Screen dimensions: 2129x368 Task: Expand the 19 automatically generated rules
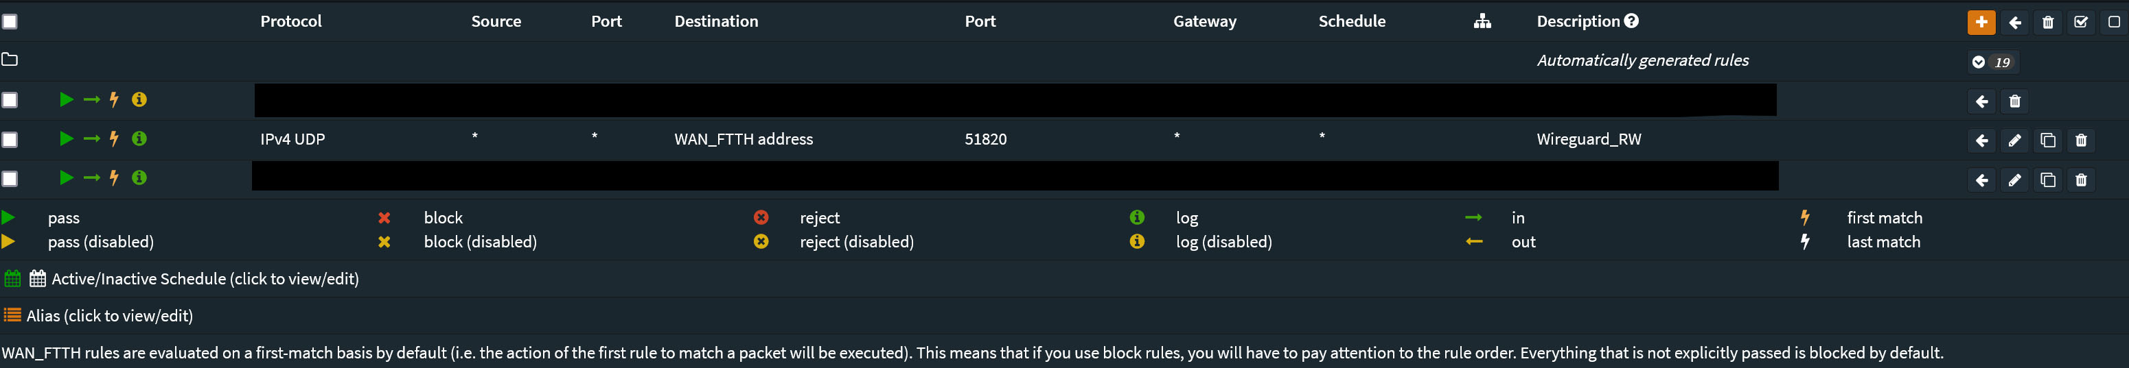[x=1978, y=62]
